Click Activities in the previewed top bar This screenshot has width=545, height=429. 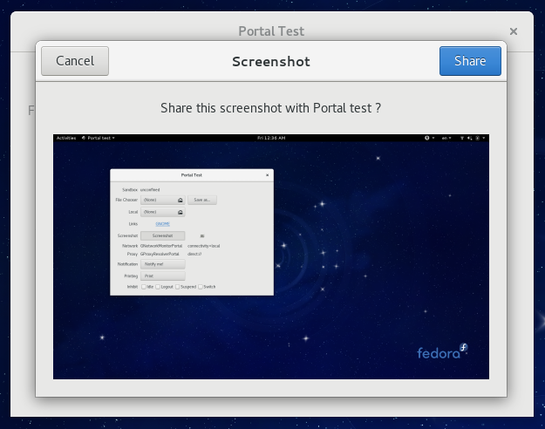click(x=65, y=138)
